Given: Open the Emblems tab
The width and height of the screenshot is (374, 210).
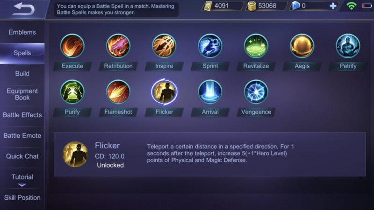Looking at the screenshot, I should [22, 32].
